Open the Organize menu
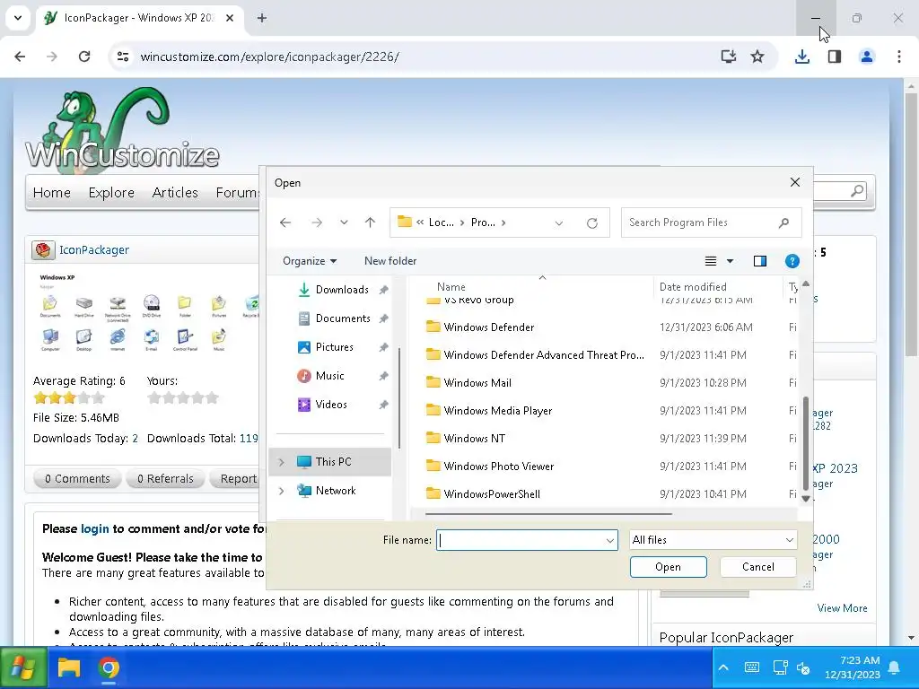Screen dimensions: 919x689 coord(310,261)
